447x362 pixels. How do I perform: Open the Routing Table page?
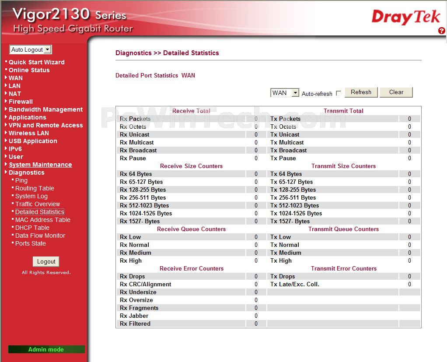click(35, 188)
